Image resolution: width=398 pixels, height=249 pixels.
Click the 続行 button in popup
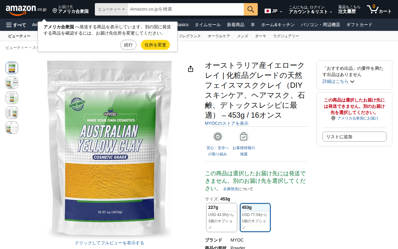click(128, 45)
